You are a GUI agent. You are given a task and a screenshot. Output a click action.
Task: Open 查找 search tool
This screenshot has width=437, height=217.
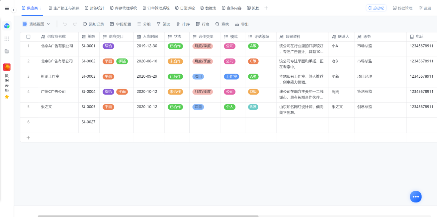222,24
